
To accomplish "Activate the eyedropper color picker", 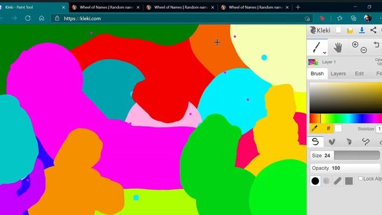I will 315,128.
